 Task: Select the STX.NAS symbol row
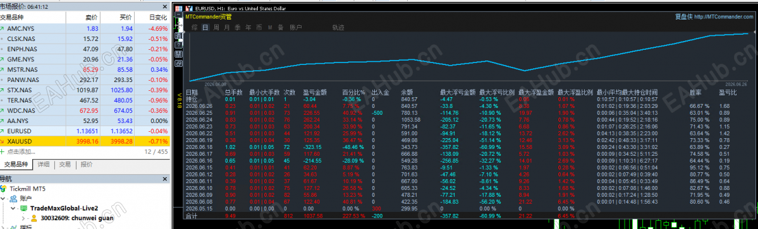point(85,90)
